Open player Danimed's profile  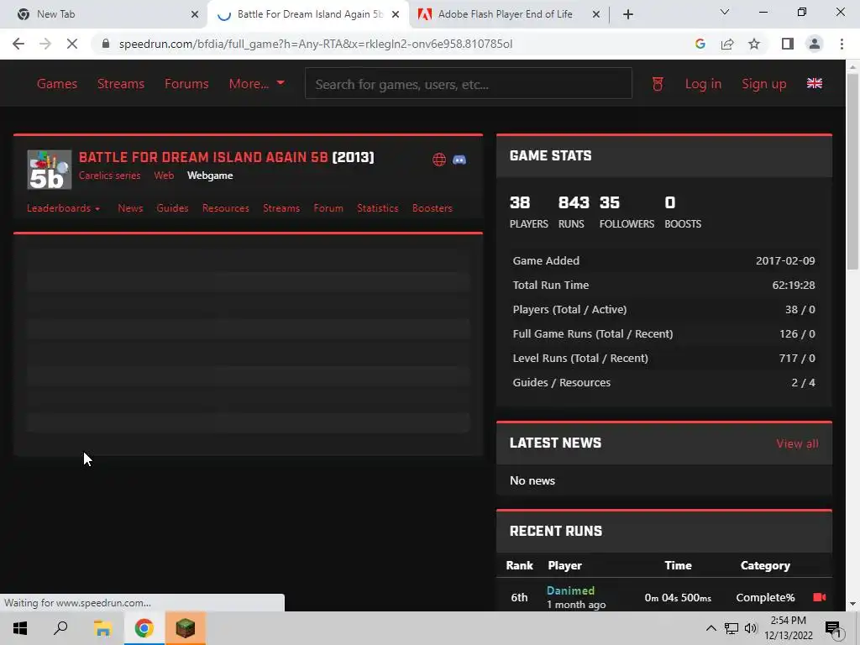coord(570,590)
